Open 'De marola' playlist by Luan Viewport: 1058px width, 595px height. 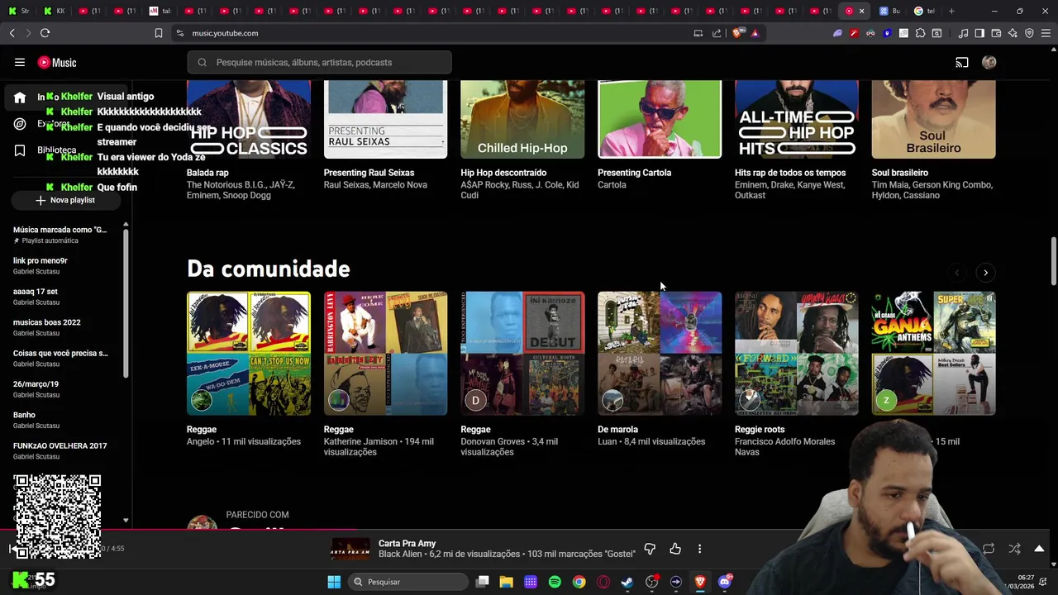tap(660, 353)
